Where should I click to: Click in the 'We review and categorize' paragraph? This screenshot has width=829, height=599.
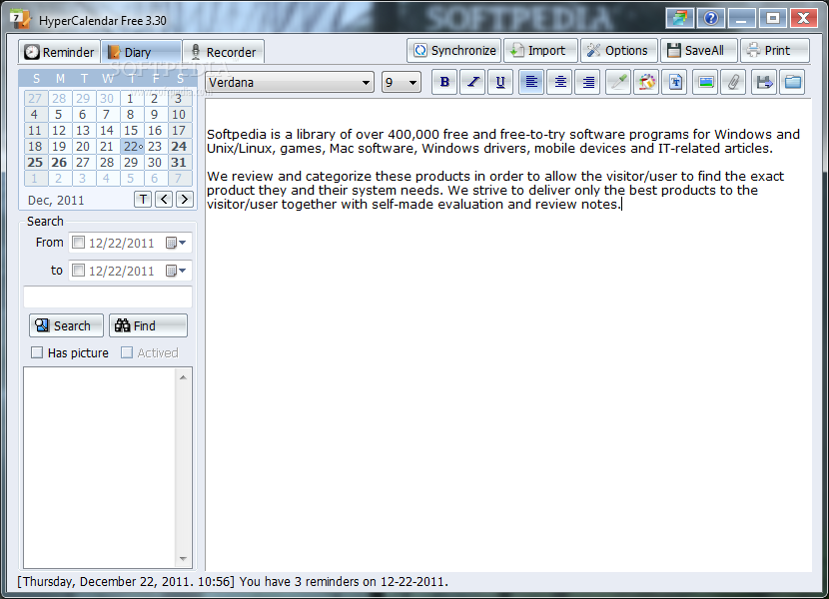[x=494, y=191]
